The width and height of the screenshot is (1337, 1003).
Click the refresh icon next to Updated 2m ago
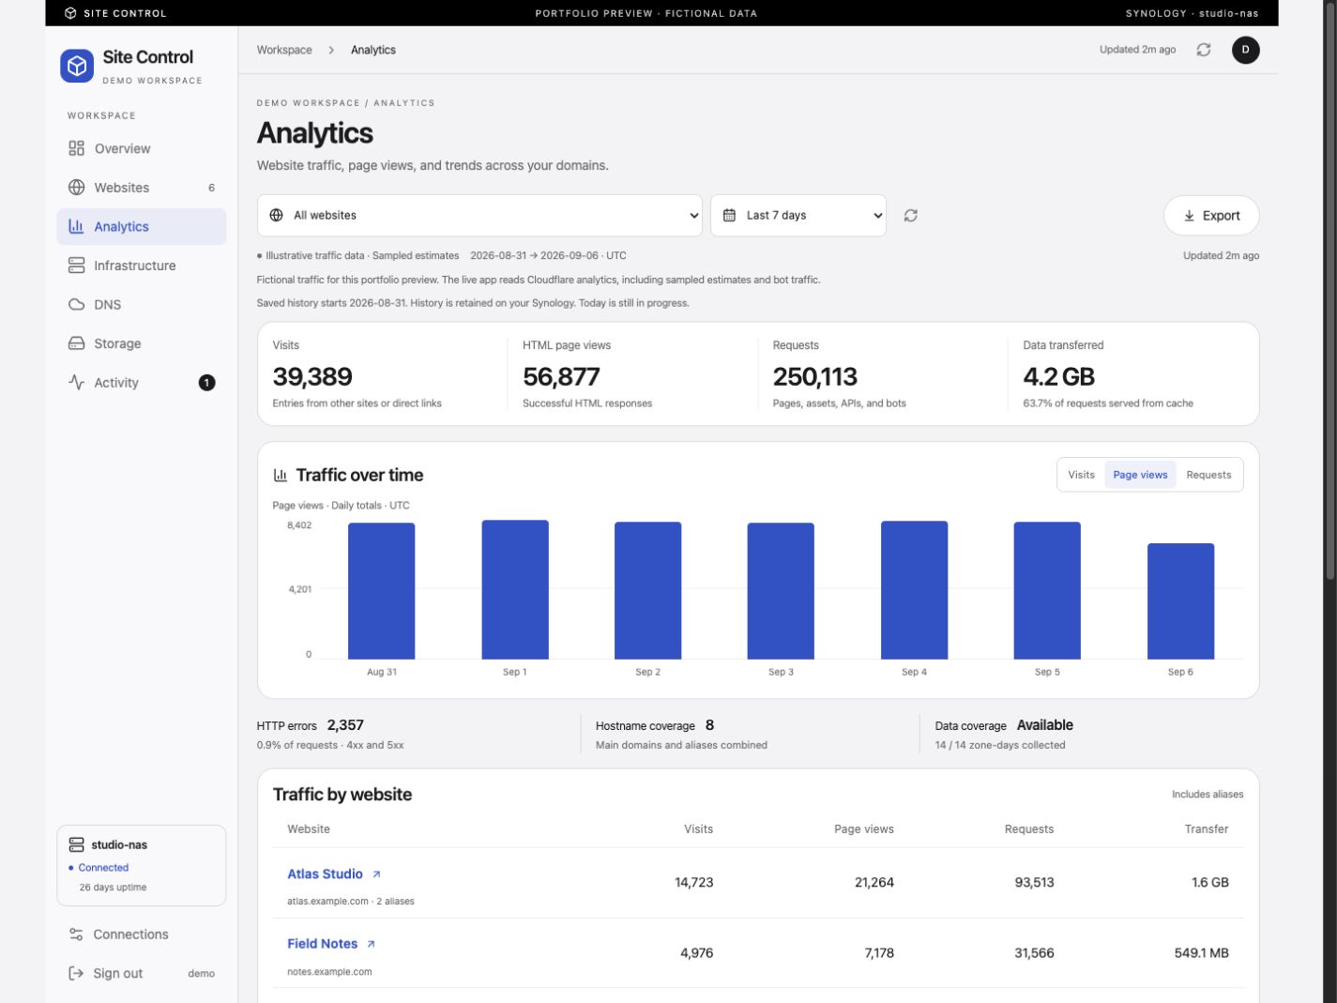(x=1204, y=50)
